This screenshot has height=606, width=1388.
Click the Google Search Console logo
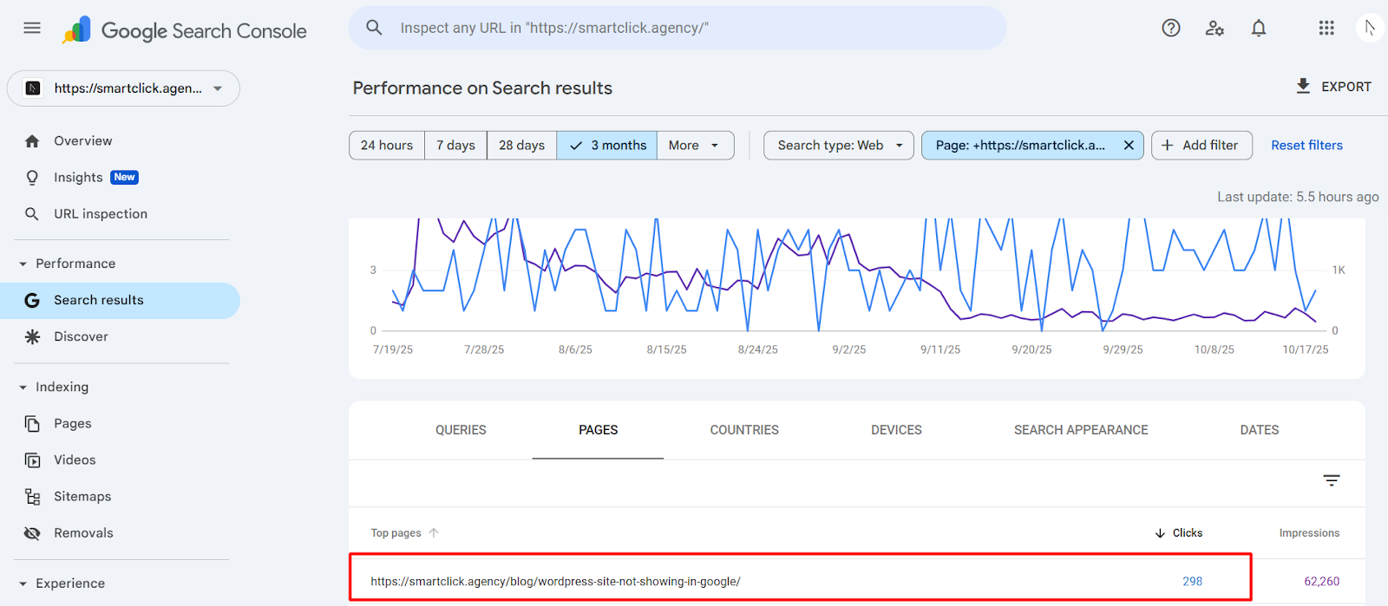coord(184,30)
